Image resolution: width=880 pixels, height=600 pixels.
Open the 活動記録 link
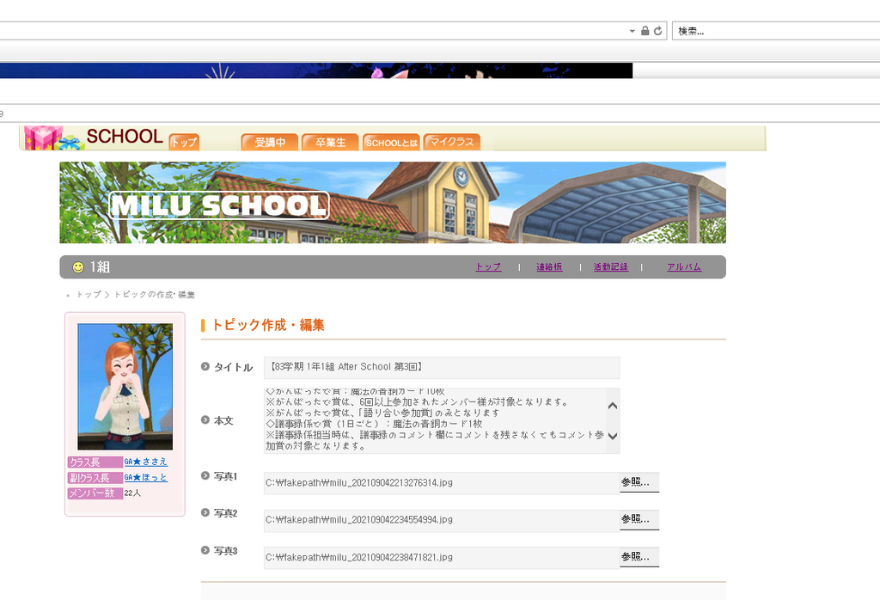[611, 267]
